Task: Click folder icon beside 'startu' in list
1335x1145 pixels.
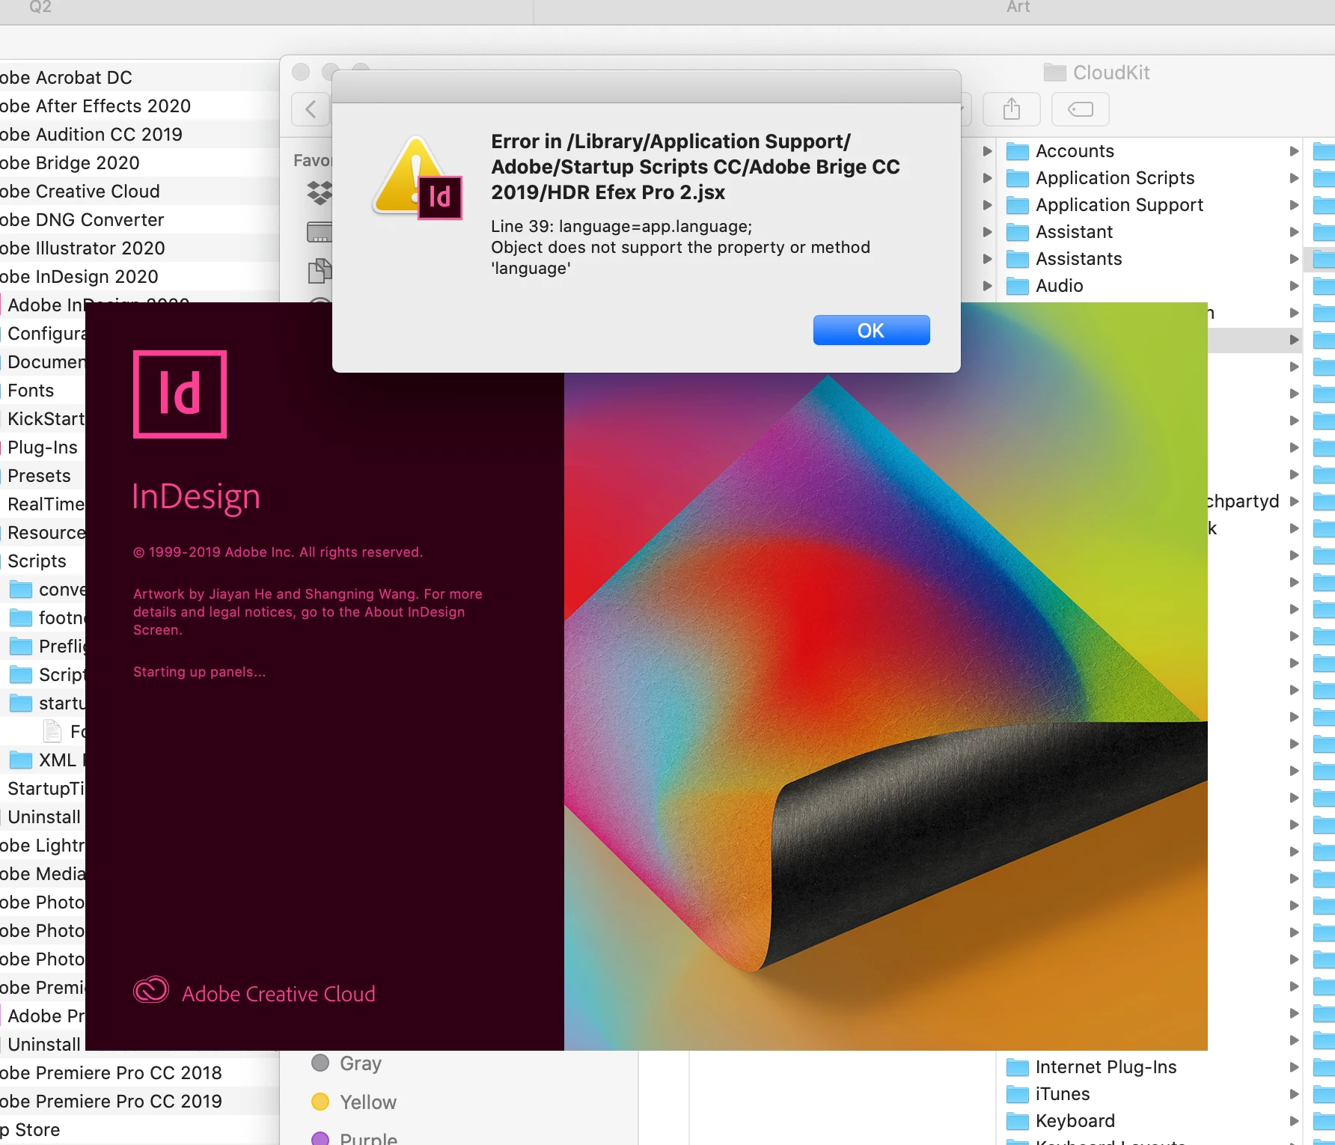Action: click(20, 703)
